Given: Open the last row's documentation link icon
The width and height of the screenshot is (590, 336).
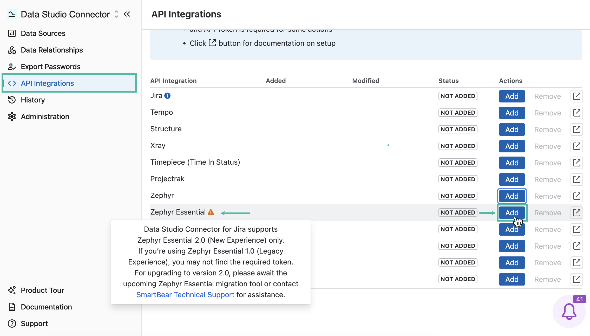Looking at the screenshot, I should [x=576, y=279].
